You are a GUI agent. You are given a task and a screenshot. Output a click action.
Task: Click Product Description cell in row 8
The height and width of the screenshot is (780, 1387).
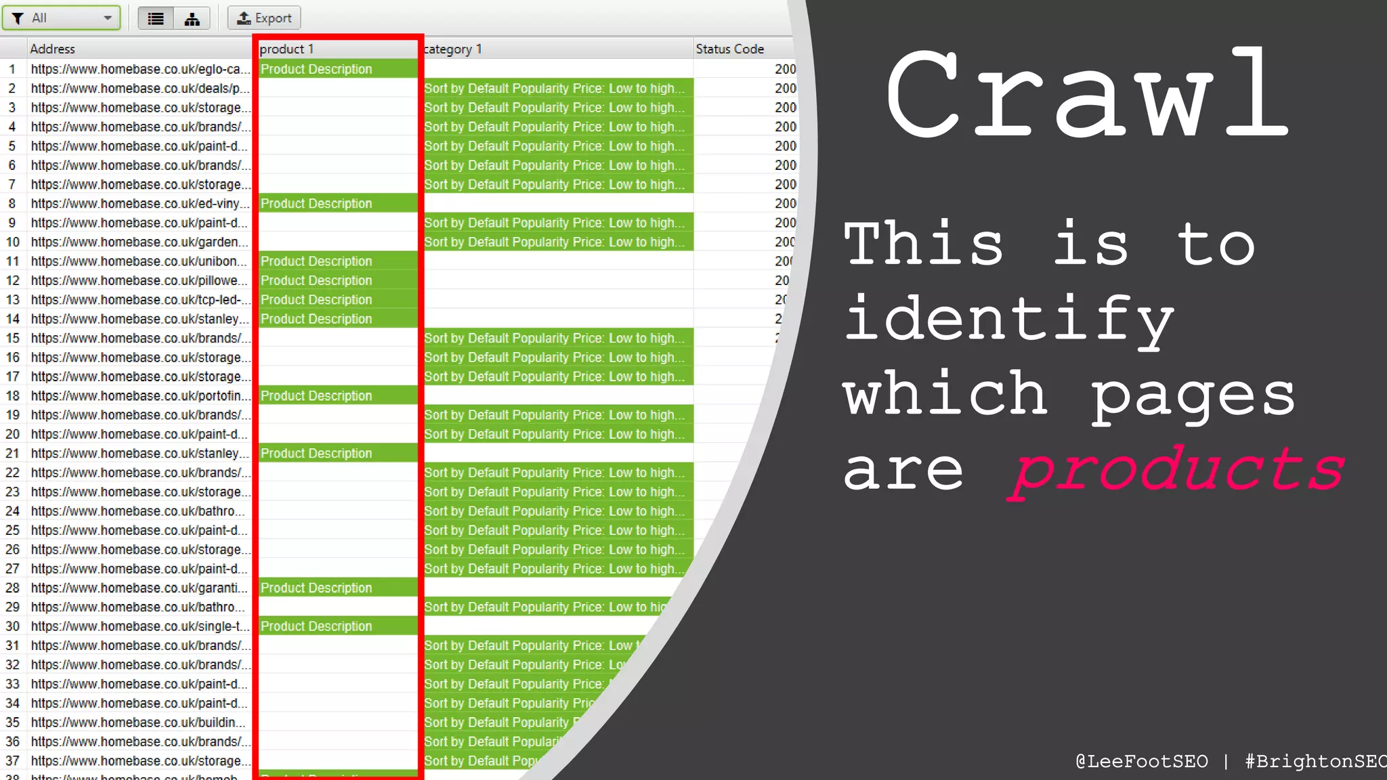click(x=338, y=203)
